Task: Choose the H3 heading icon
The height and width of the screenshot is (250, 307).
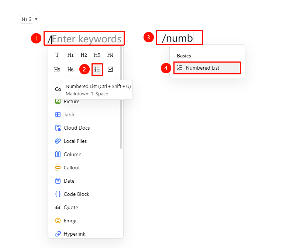Action: tap(97, 55)
